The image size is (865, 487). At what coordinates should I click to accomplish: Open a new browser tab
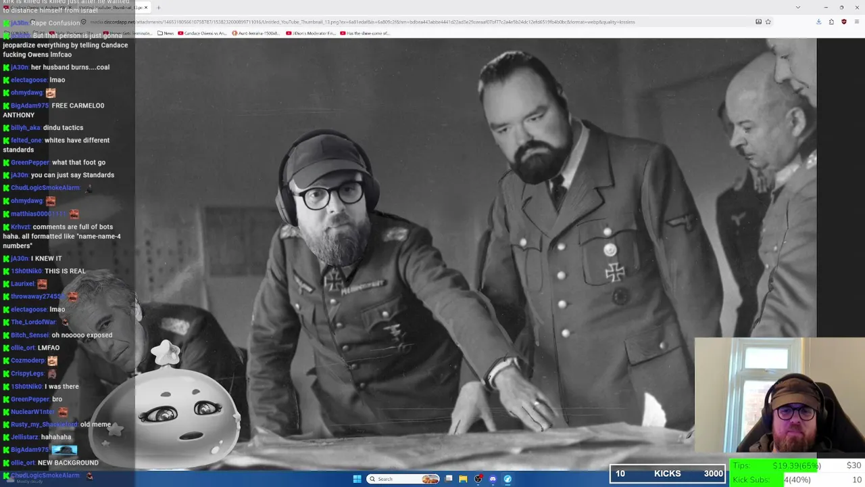pyautogui.click(x=158, y=7)
